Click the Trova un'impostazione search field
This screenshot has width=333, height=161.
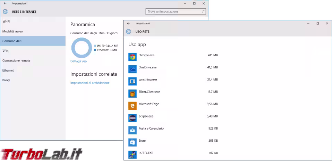176,12
